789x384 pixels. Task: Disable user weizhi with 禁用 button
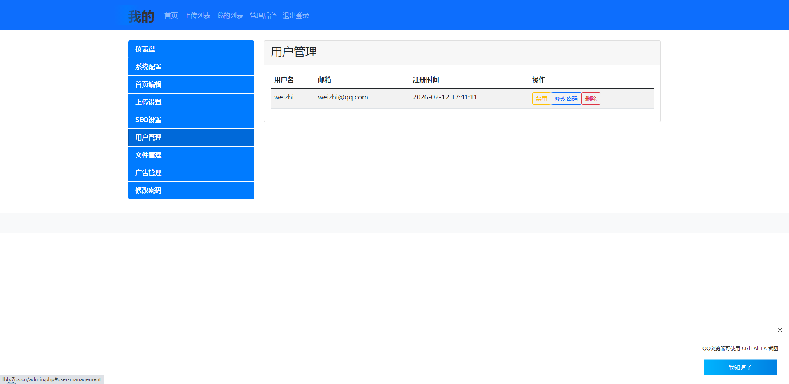click(541, 99)
